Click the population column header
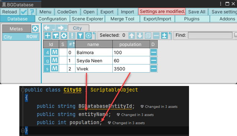Screen dimensions: 237x136 point(131,44)
